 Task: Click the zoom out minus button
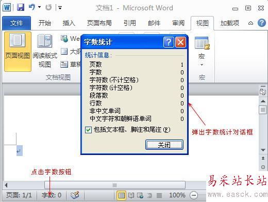[194, 195]
